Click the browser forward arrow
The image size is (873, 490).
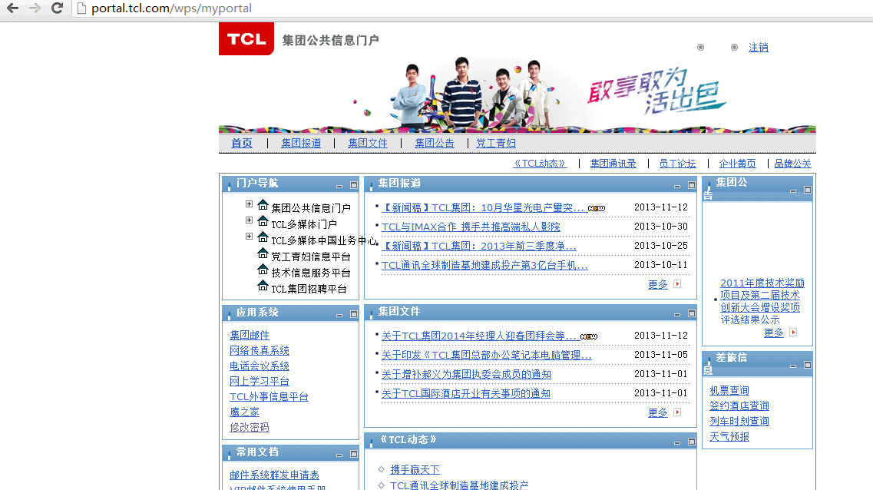click(35, 8)
